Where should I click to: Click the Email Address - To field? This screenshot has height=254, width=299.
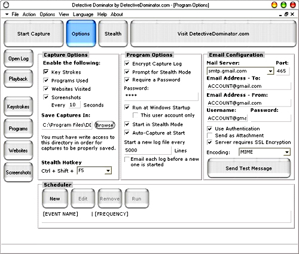click(x=249, y=86)
